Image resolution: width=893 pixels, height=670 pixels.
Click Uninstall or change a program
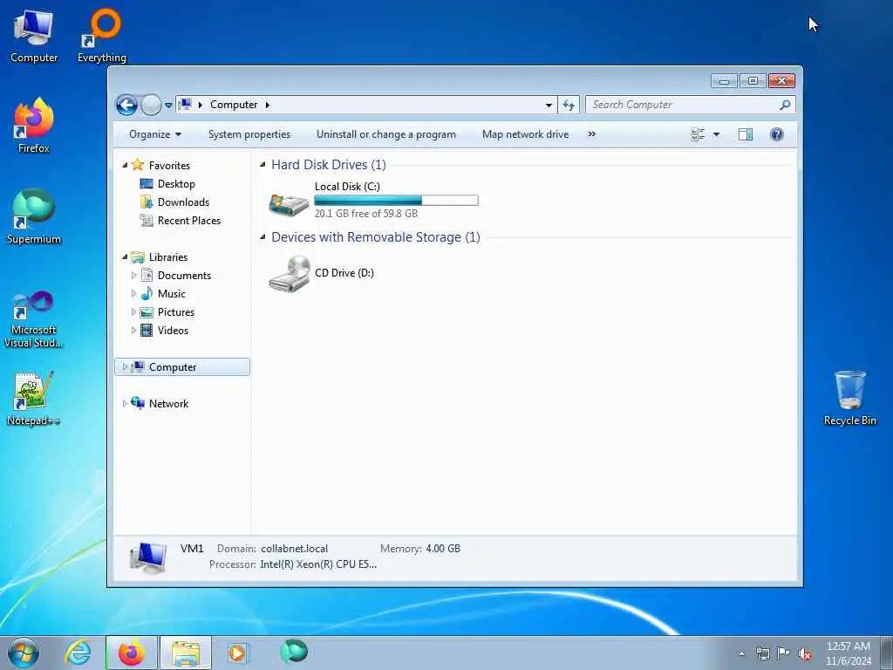point(386,134)
